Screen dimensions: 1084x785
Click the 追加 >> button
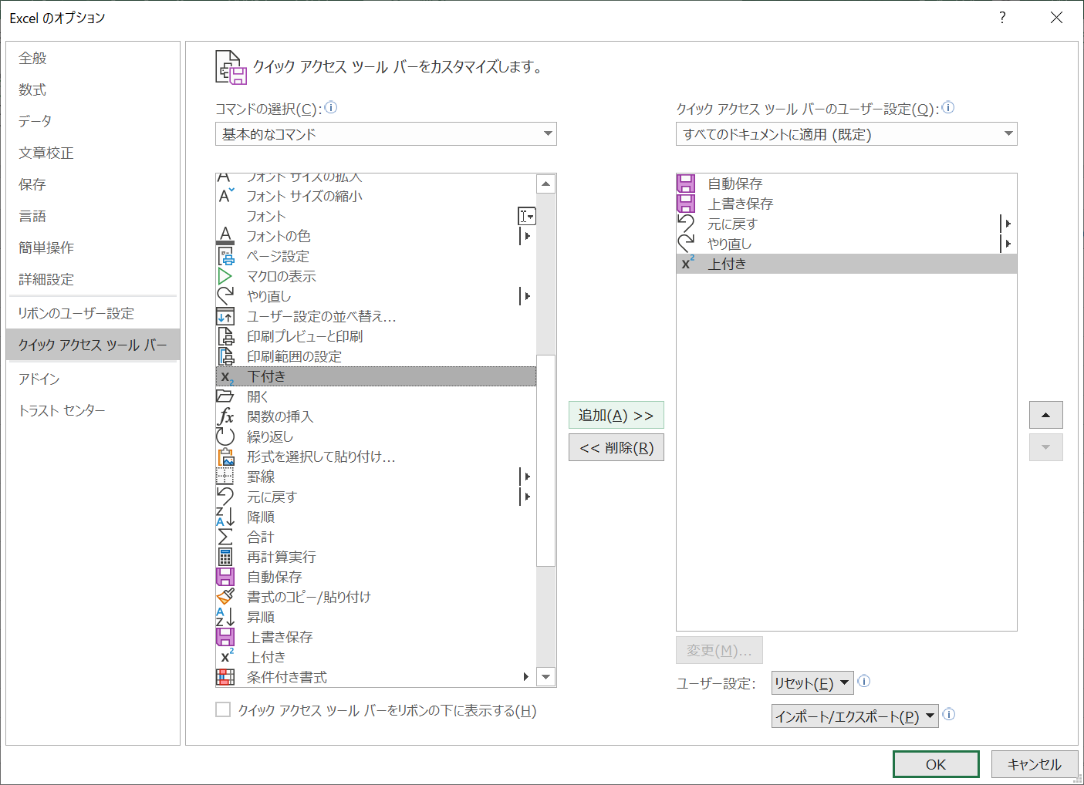pos(616,416)
